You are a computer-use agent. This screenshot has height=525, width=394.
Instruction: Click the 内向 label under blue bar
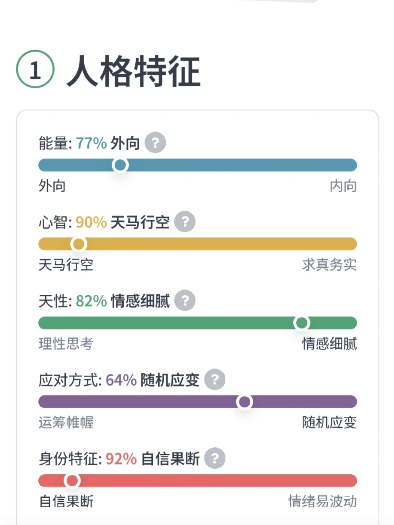coord(343,186)
